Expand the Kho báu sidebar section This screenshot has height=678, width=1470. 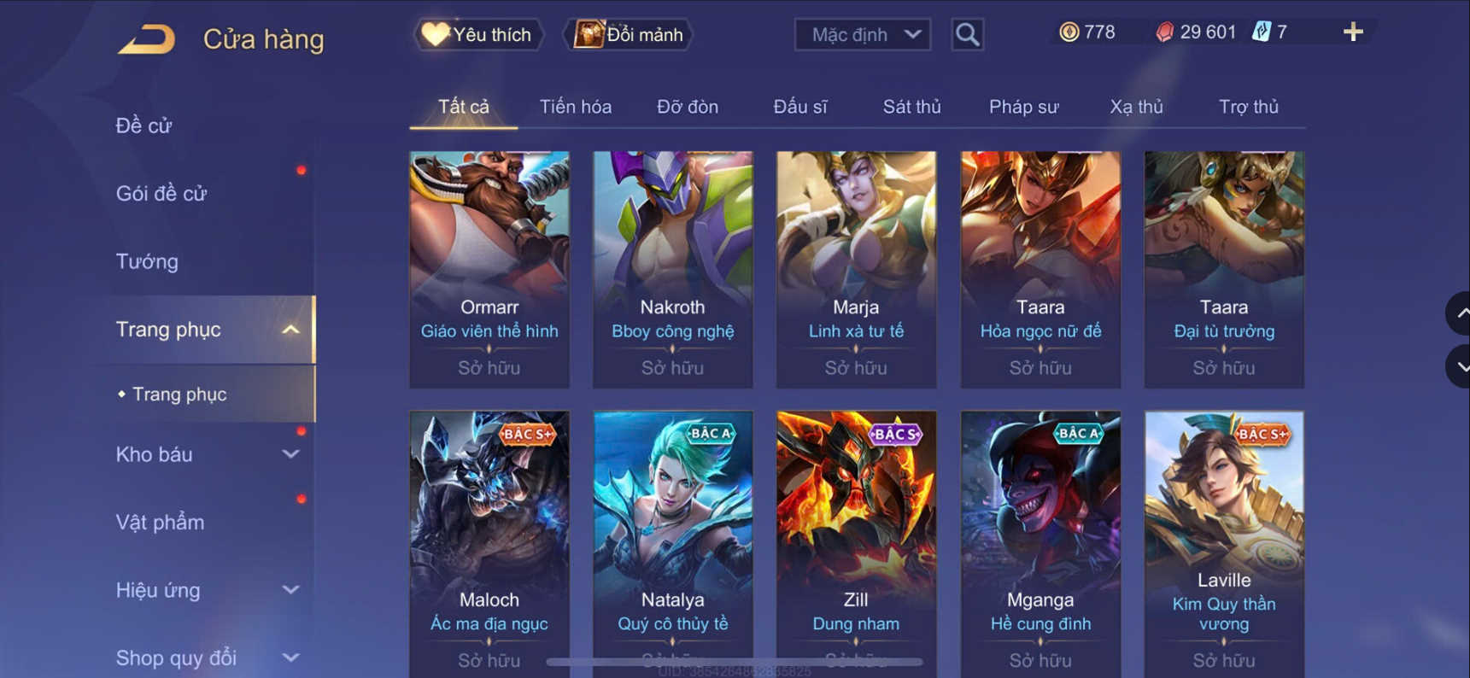coord(290,454)
